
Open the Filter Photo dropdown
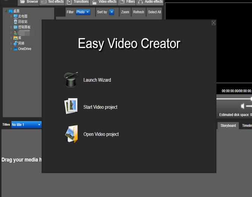(x=83, y=12)
